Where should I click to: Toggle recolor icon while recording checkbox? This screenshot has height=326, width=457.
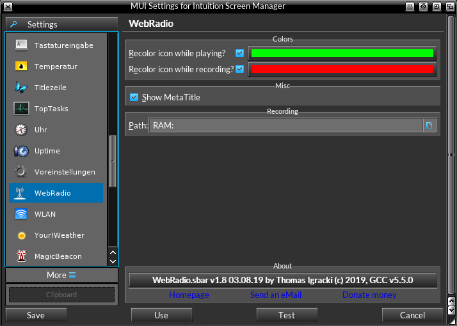pos(240,69)
